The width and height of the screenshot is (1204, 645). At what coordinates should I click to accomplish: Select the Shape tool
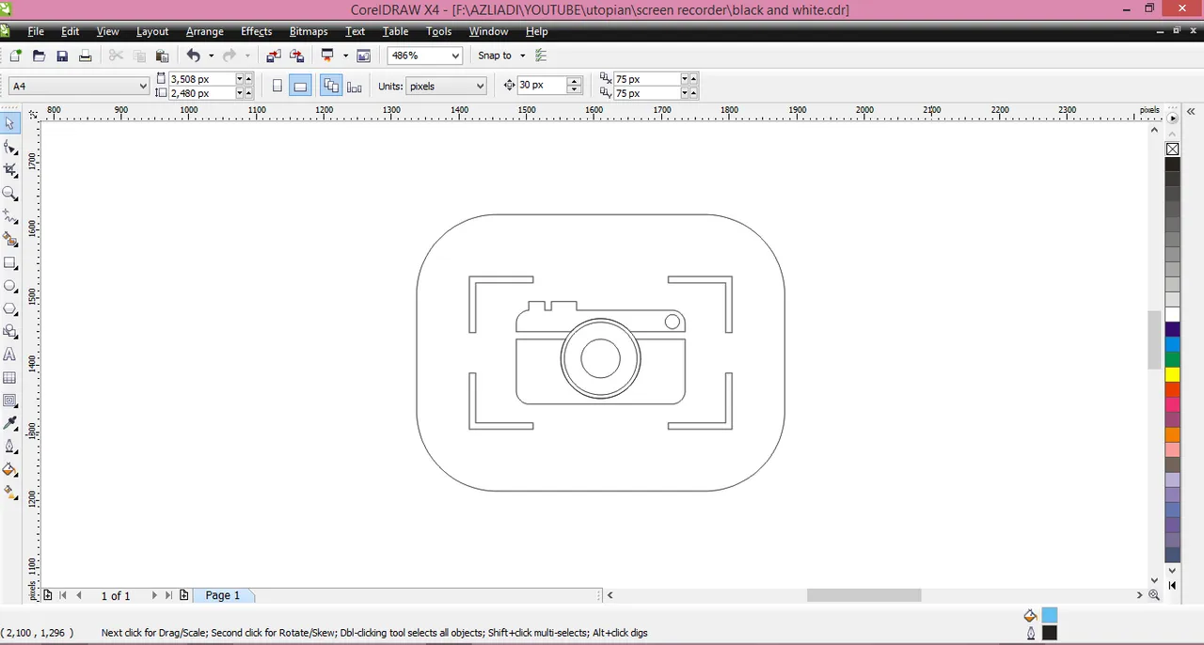(x=10, y=148)
